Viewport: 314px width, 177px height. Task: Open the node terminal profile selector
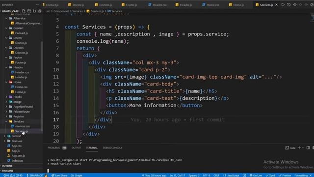[x=290, y=148]
